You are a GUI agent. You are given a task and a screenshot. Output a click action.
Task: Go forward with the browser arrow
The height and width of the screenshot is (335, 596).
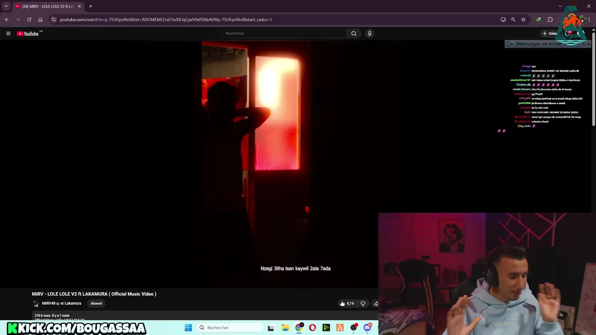pos(18,20)
